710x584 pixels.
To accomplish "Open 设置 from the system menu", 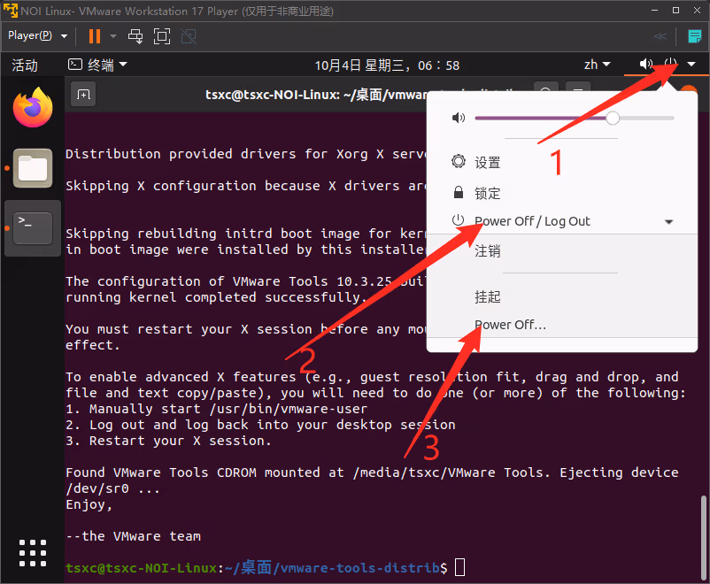I will [x=488, y=163].
